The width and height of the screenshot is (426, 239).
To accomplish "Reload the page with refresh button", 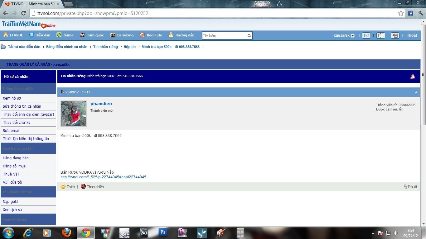I will point(23,13).
